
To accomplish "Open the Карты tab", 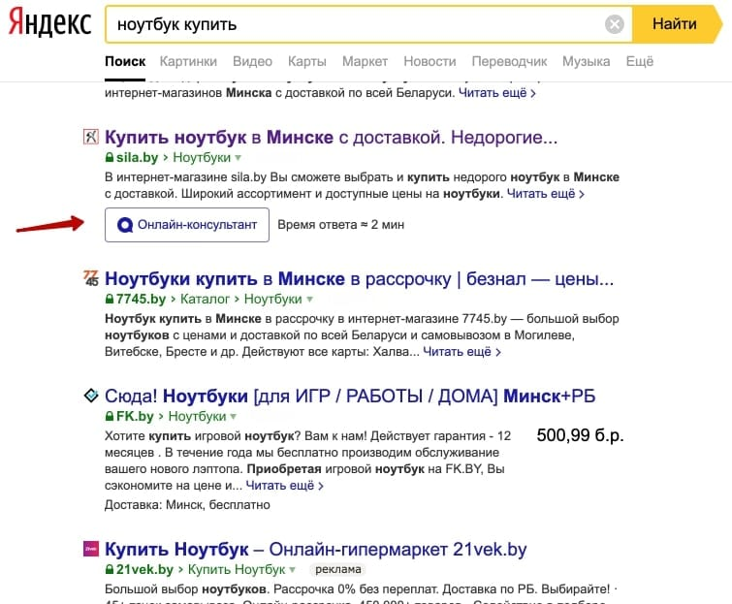I will [307, 61].
